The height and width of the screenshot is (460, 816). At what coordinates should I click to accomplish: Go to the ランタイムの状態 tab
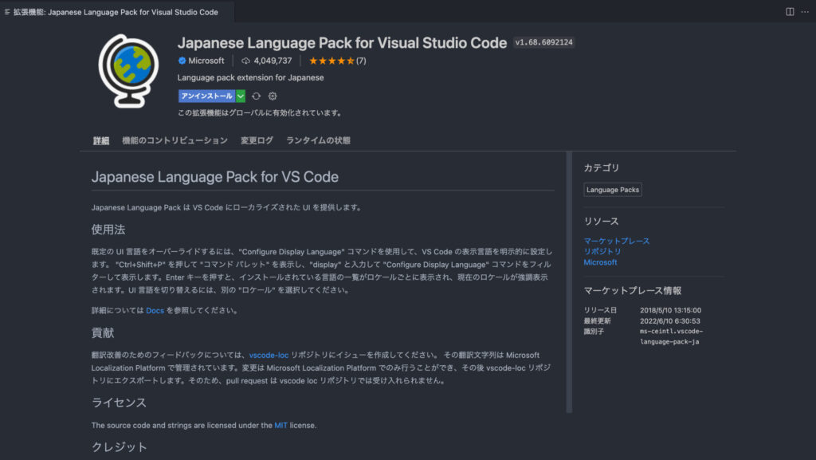(x=318, y=140)
